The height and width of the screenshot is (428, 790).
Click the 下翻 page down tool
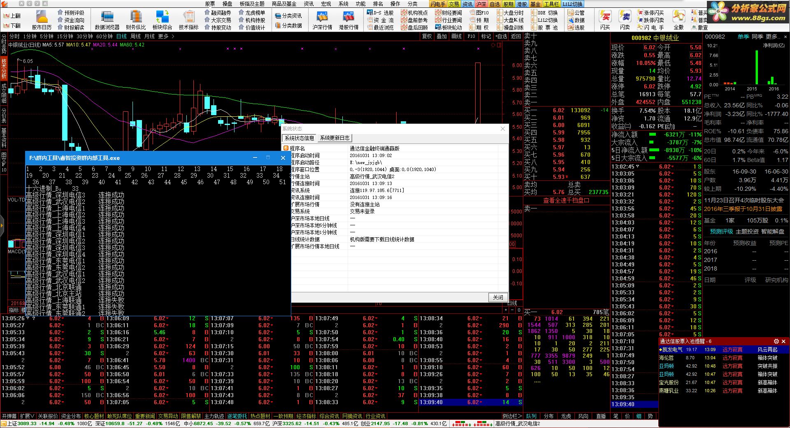coord(12,25)
